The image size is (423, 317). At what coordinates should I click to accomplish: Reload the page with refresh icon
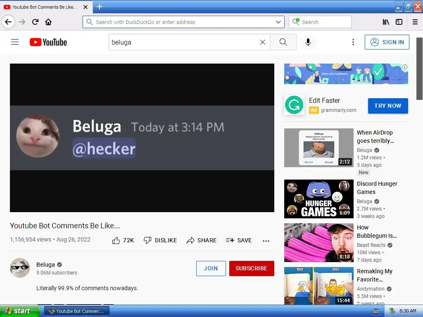click(35, 22)
